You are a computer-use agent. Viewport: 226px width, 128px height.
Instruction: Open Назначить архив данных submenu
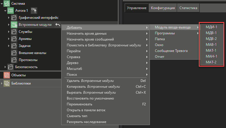tap(106, 33)
